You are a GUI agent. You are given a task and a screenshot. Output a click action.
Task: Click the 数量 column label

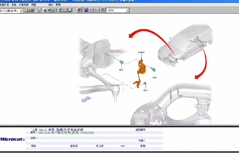(x=143, y=146)
